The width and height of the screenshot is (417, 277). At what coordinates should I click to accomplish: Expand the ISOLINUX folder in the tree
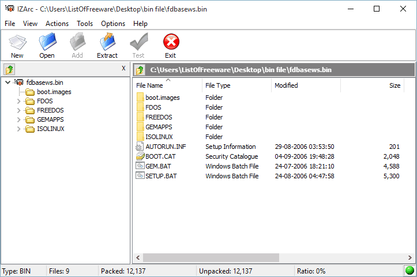point(18,129)
